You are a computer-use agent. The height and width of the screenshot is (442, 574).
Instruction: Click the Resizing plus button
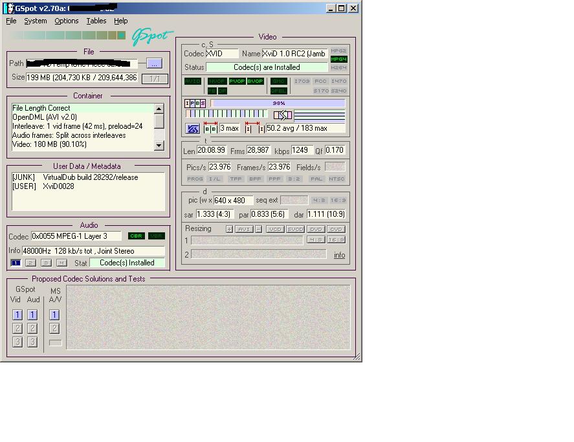click(x=229, y=229)
